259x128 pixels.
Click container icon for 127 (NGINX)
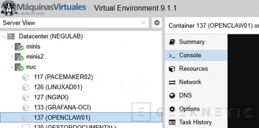pos(26,98)
